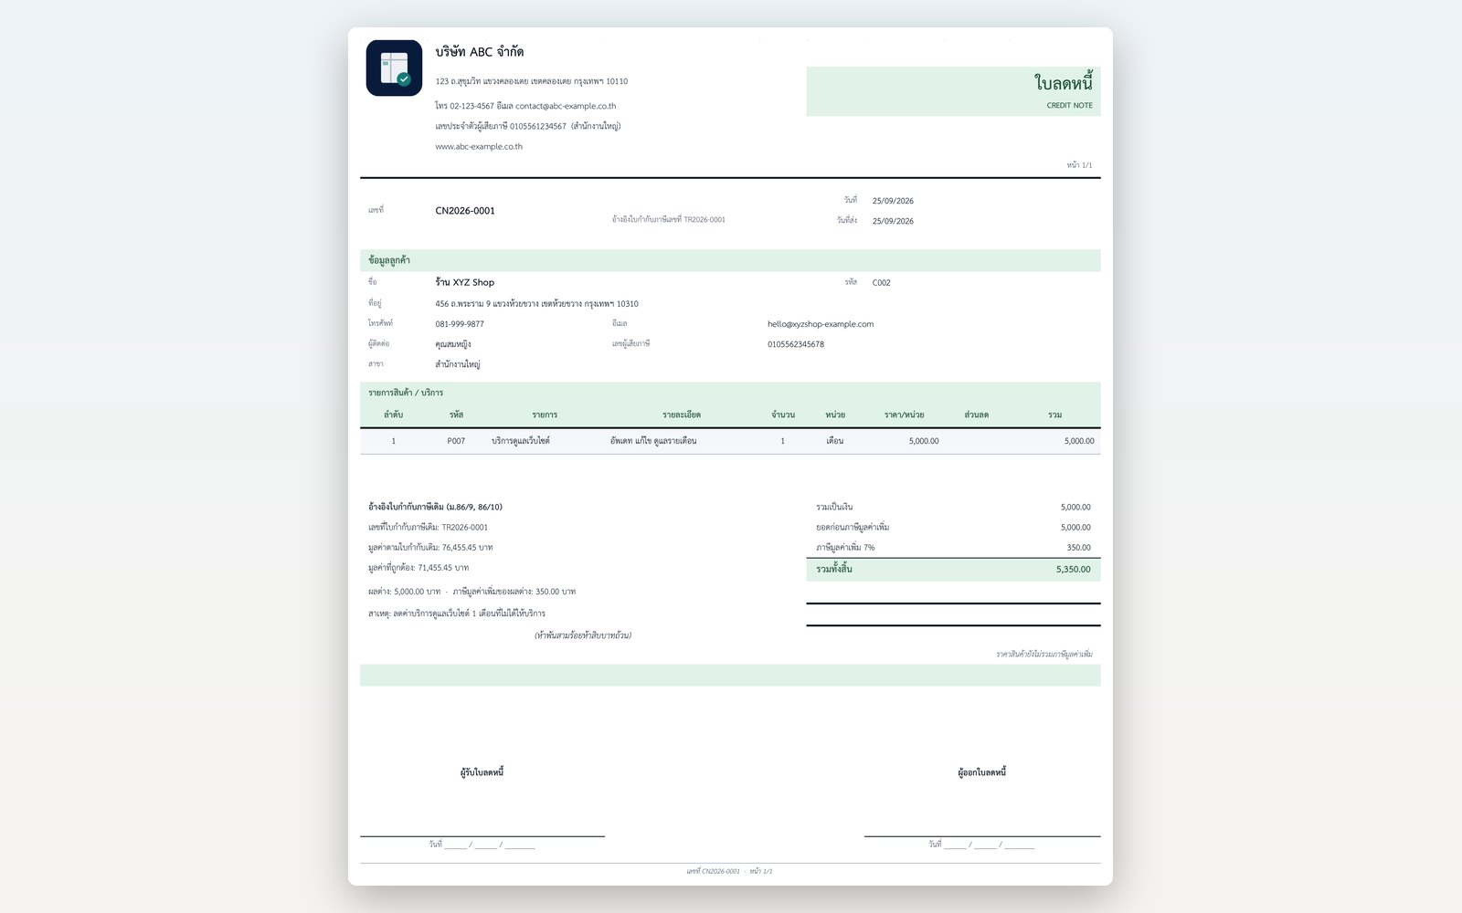The image size is (1462, 913).
Task: Click the ผู้รับใบลดหนี้ signature label
Action: 482,772
